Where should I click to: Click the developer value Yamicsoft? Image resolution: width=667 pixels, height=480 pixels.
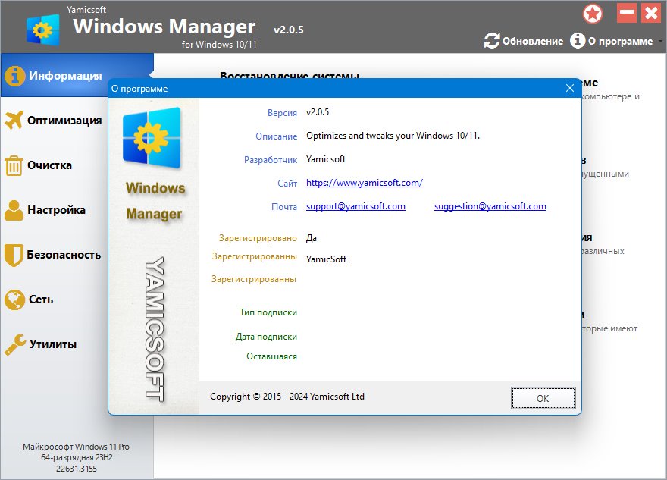[x=326, y=159]
